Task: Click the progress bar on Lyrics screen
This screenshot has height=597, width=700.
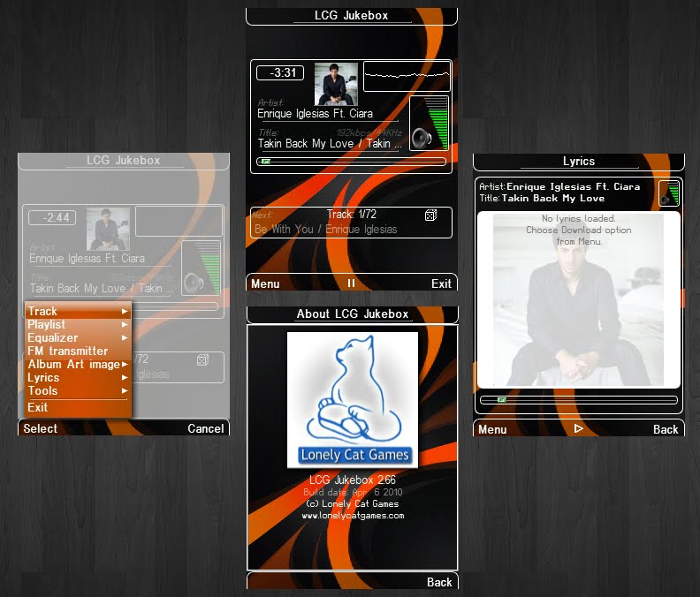Action: point(579,400)
